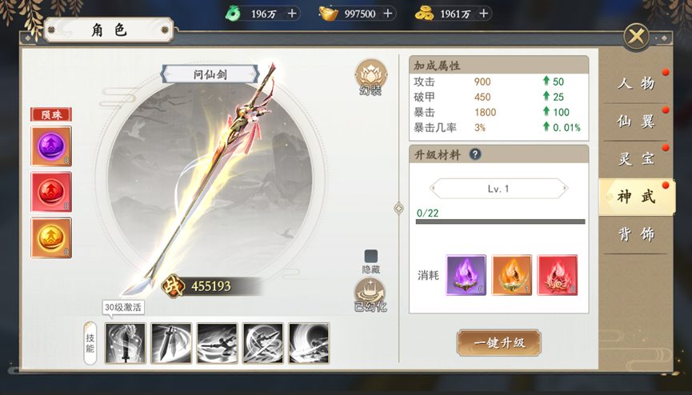Switch to the 仙翼 tab

(636, 121)
